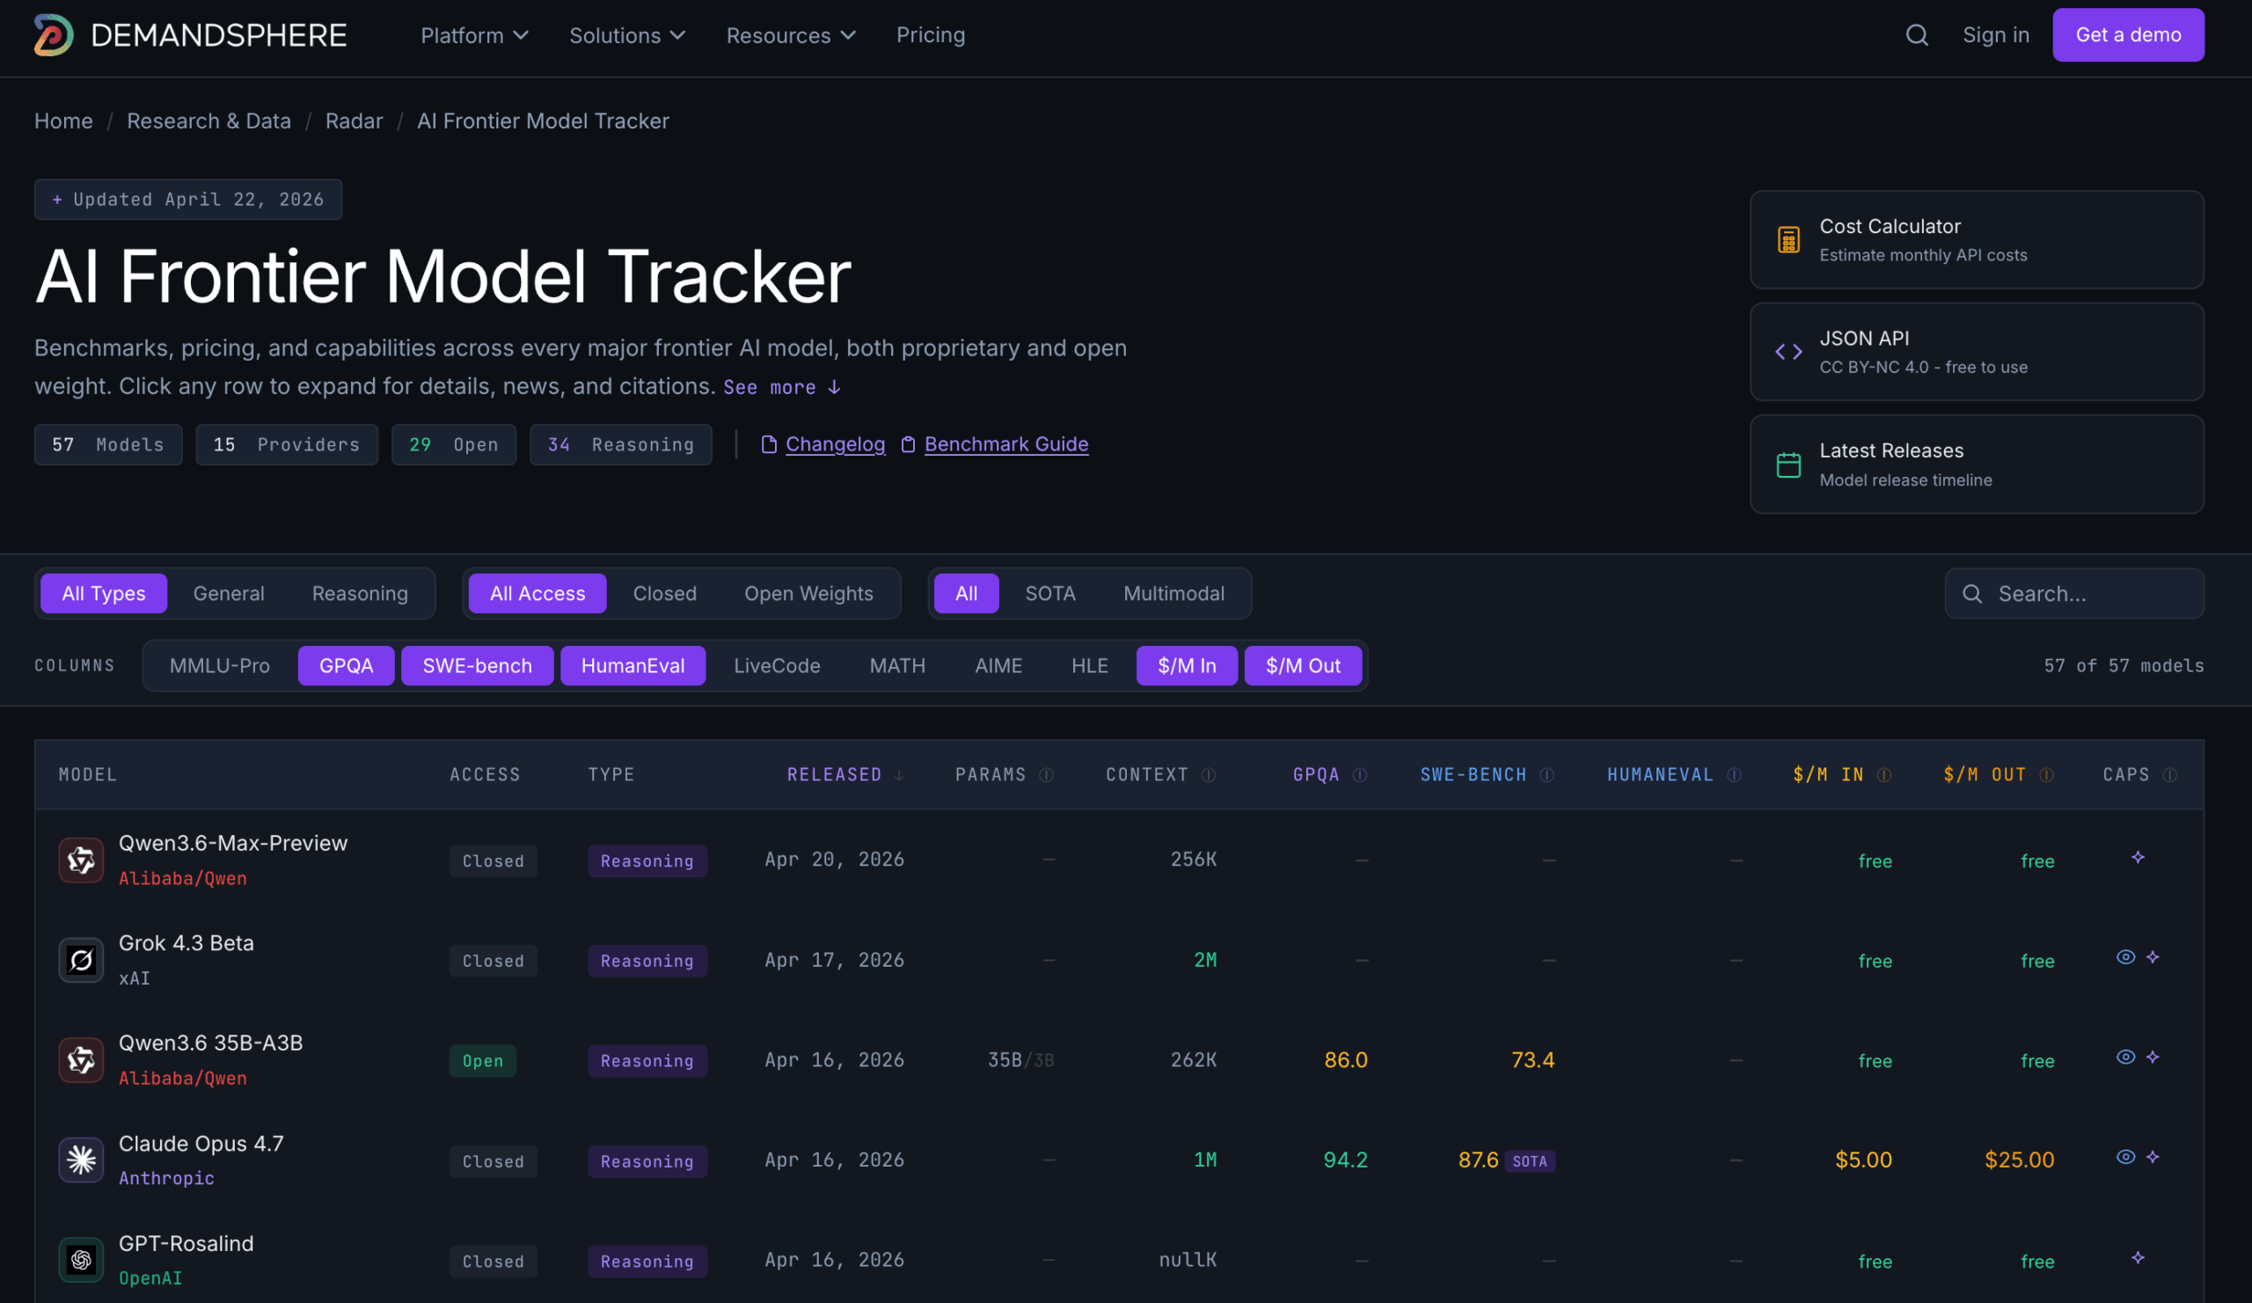Click the Latest Releases calendar icon
Image resolution: width=2252 pixels, height=1303 pixels.
(x=1788, y=465)
